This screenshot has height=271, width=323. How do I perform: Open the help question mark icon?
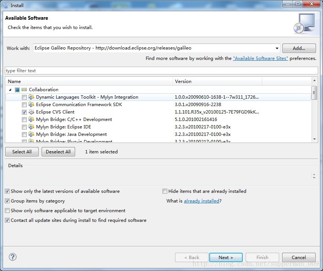click(13, 257)
